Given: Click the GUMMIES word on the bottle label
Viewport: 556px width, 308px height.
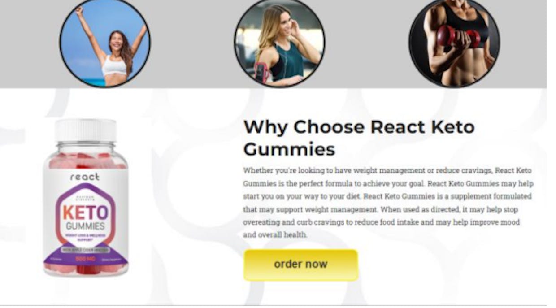Looking at the screenshot, I should tap(85, 226).
